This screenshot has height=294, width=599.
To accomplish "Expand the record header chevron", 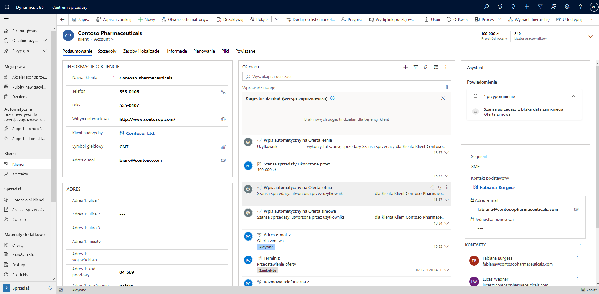I will [x=591, y=37].
